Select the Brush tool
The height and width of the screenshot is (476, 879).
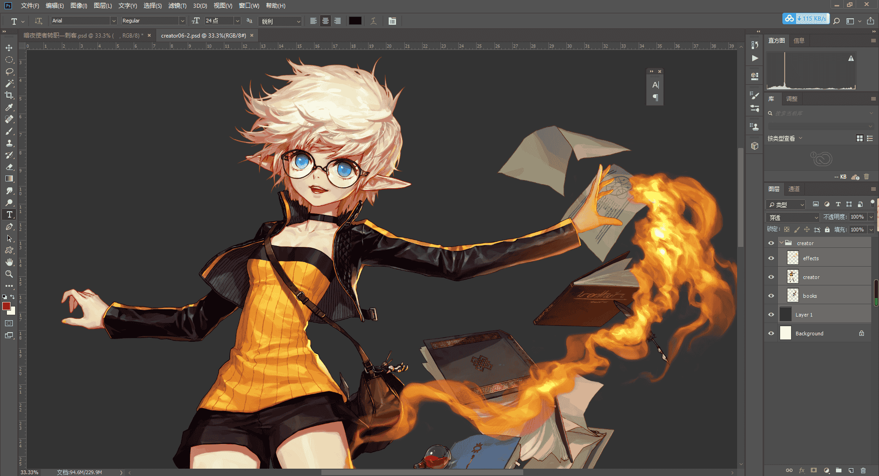click(x=9, y=131)
